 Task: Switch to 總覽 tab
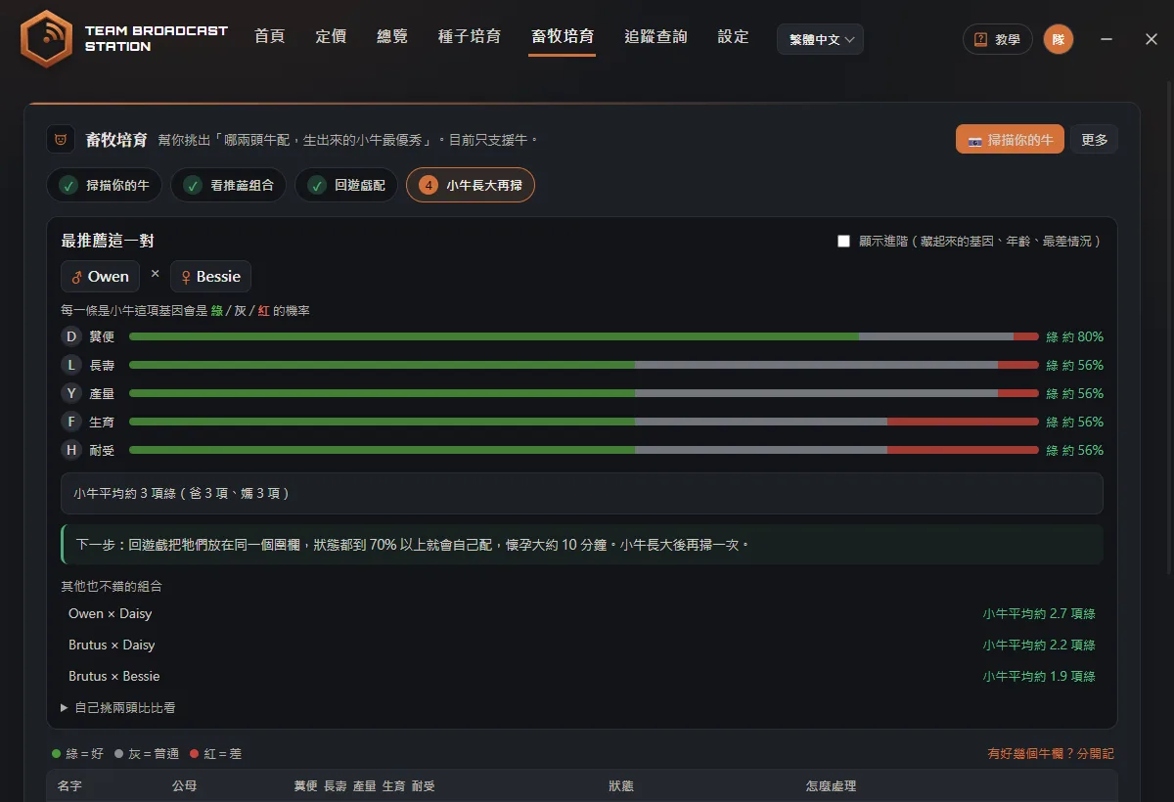click(392, 37)
